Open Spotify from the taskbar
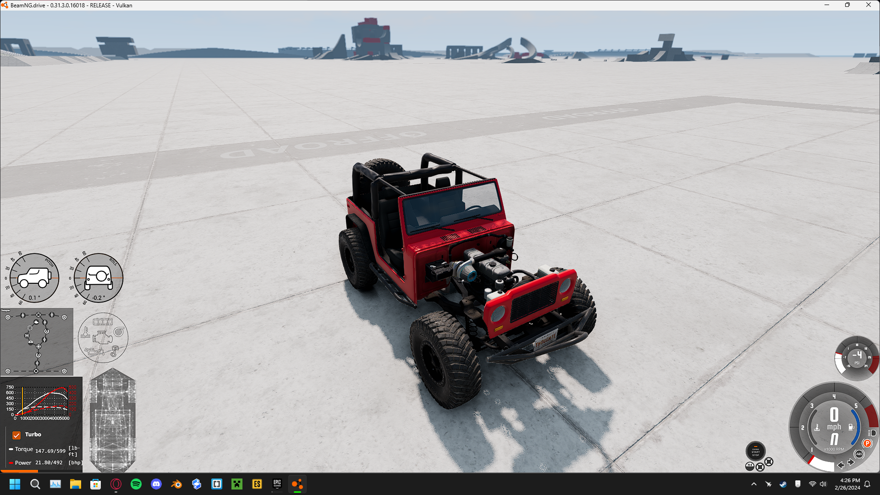 (136, 484)
